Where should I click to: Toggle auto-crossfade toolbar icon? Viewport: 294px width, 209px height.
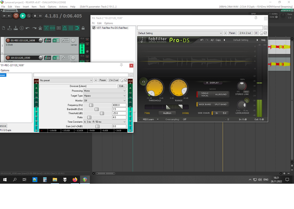[x=46, y=28]
